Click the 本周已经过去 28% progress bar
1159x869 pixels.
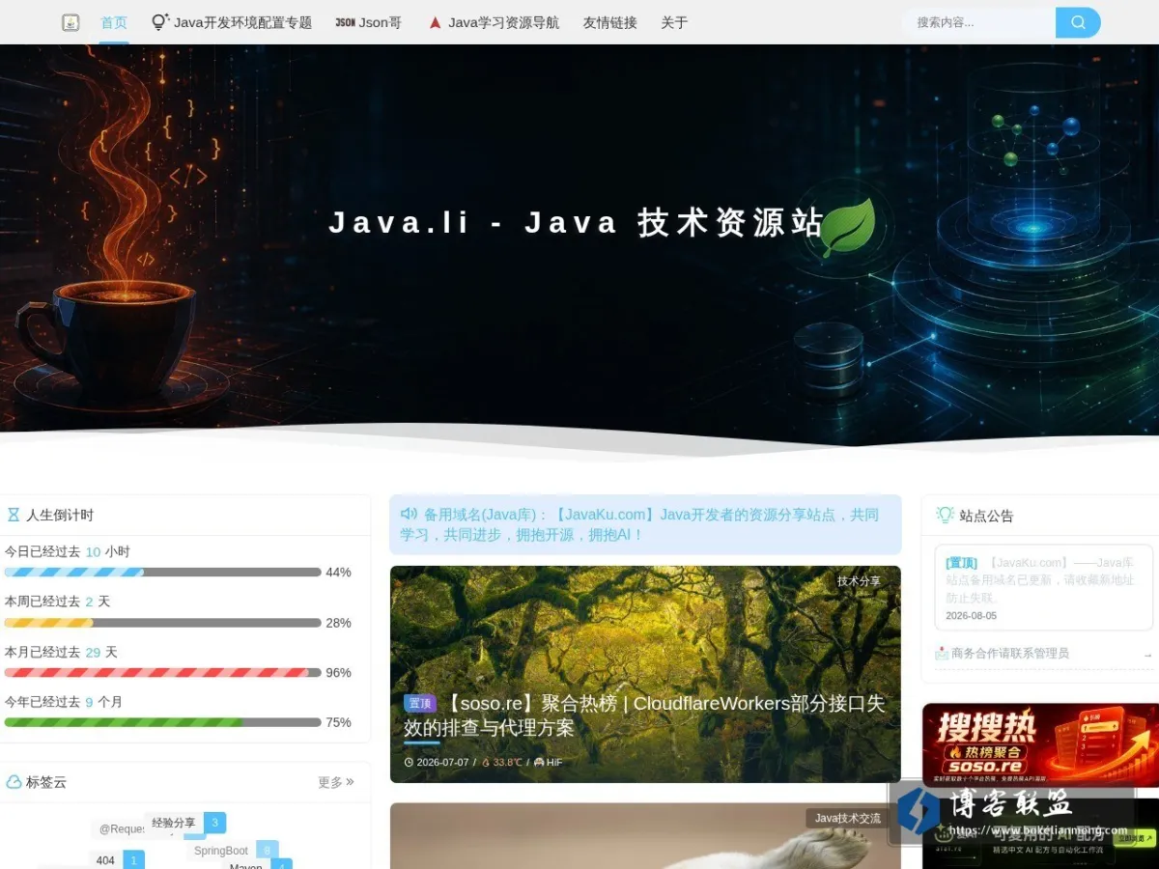162,622
